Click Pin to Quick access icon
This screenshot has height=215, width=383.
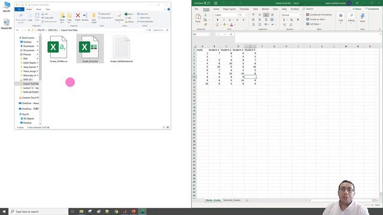pos(21,16)
